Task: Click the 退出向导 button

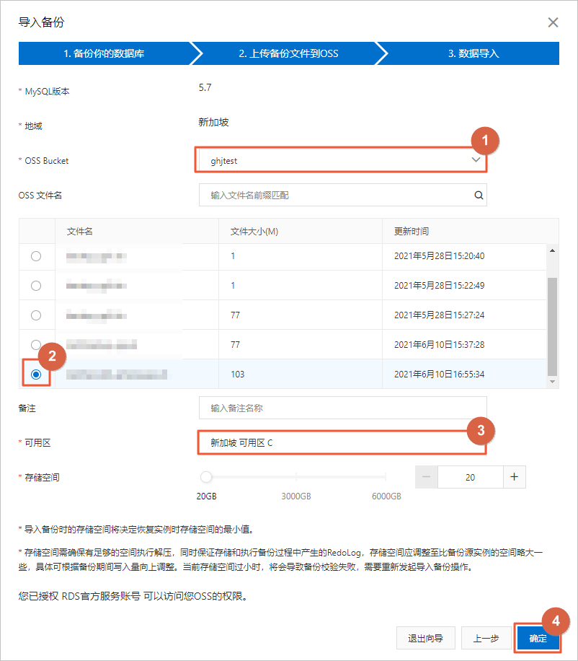Action: 426,638
